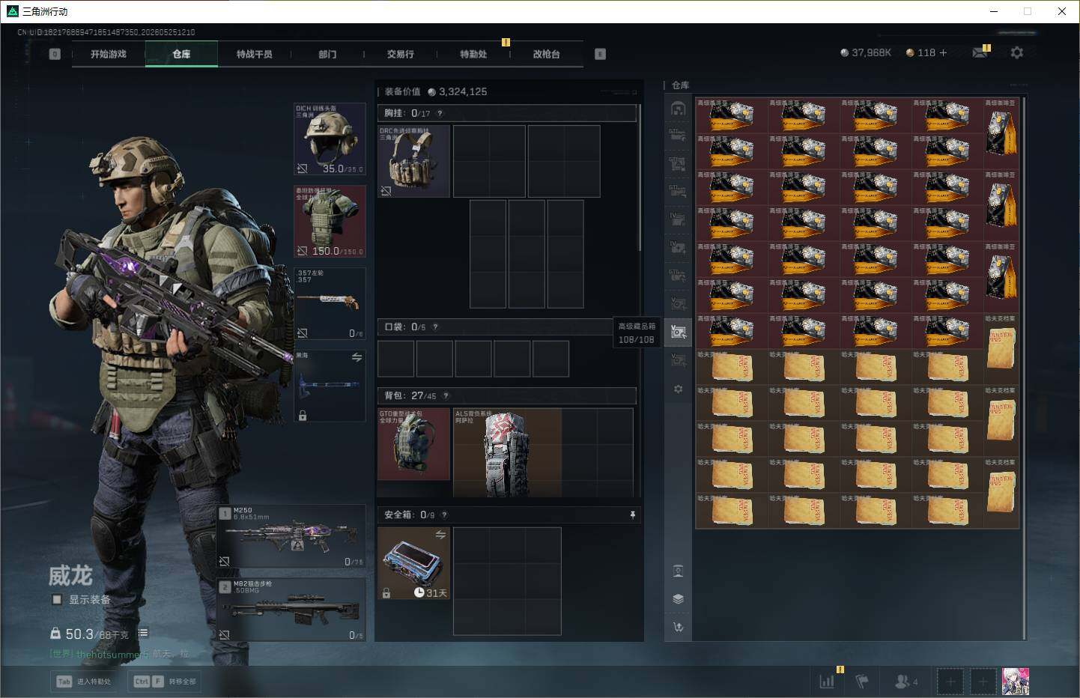Select sidebar tab just below the highlighted 高级藏品箱
The height and width of the screenshot is (698, 1080).
(678, 360)
